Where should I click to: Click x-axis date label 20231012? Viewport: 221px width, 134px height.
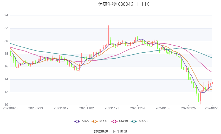tap(61, 108)
